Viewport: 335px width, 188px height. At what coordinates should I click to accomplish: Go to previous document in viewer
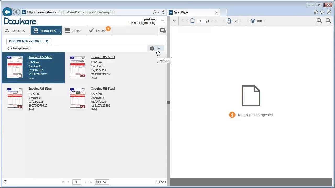click(224, 21)
